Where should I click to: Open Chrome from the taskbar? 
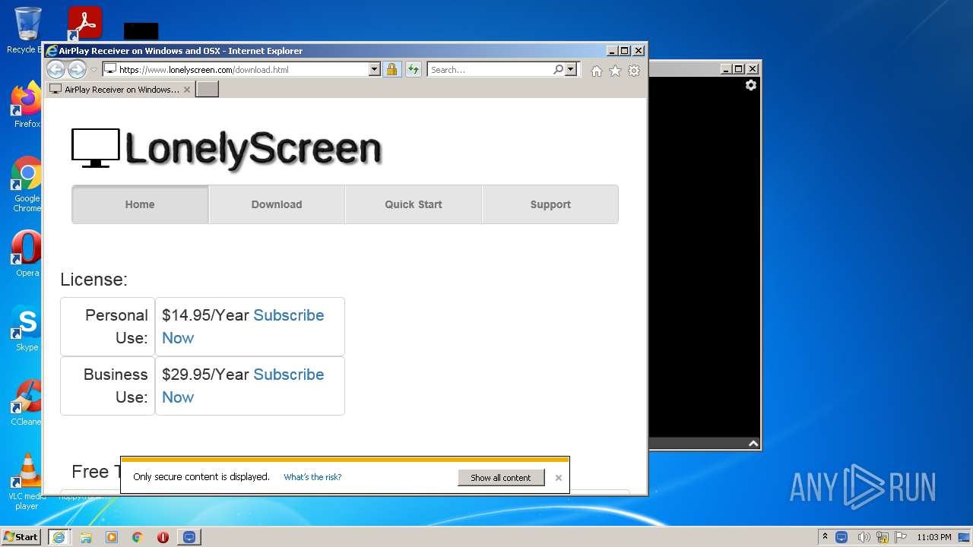[x=138, y=537]
